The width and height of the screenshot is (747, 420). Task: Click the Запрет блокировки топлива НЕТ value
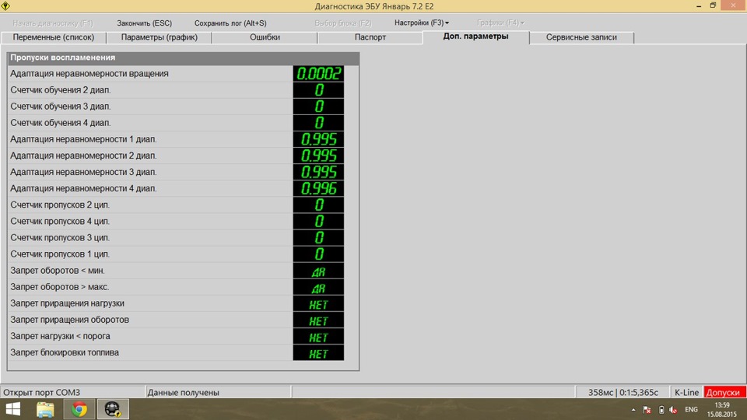[318, 353]
